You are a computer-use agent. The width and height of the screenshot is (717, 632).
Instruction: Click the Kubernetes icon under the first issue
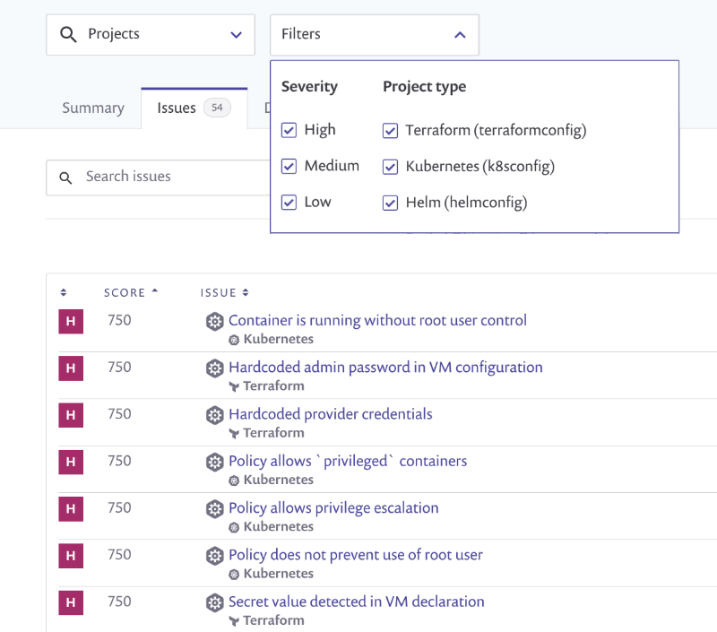pos(236,340)
